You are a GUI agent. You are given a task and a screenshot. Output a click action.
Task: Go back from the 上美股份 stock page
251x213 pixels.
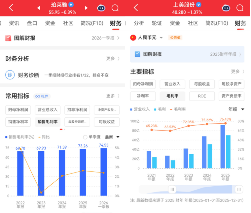[x=136, y=8]
